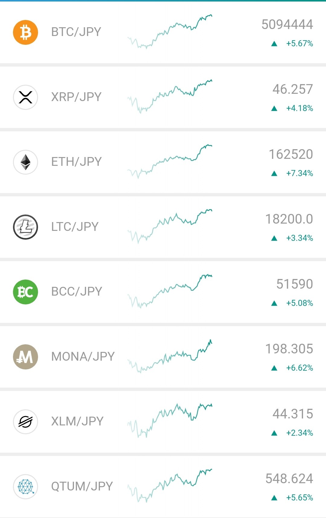Screen dimensions: 326x518
Task: Tap the Qtum coin icon
Action: click(25, 486)
